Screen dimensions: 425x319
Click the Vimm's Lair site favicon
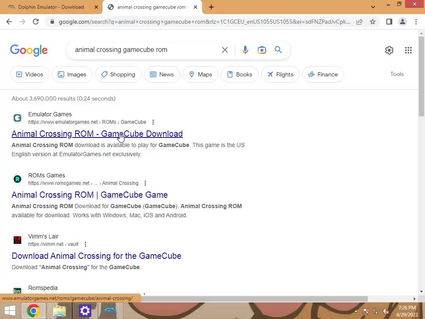click(x=17, y=240)
